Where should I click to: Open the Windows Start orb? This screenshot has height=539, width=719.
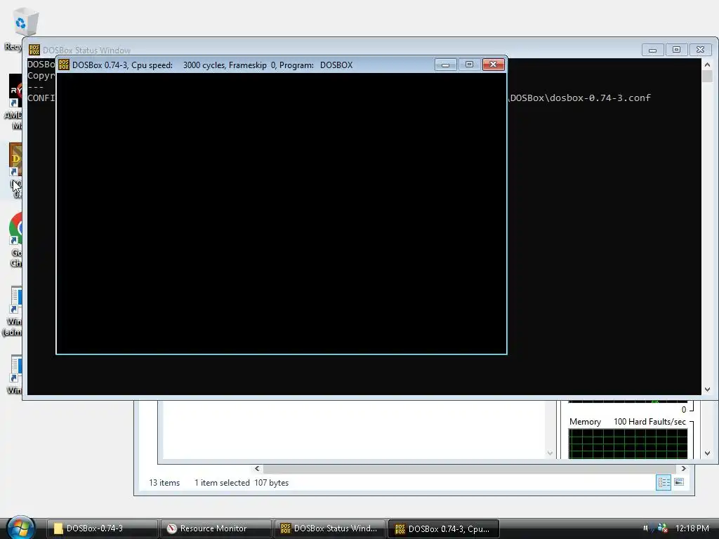[x=20, y=528]
